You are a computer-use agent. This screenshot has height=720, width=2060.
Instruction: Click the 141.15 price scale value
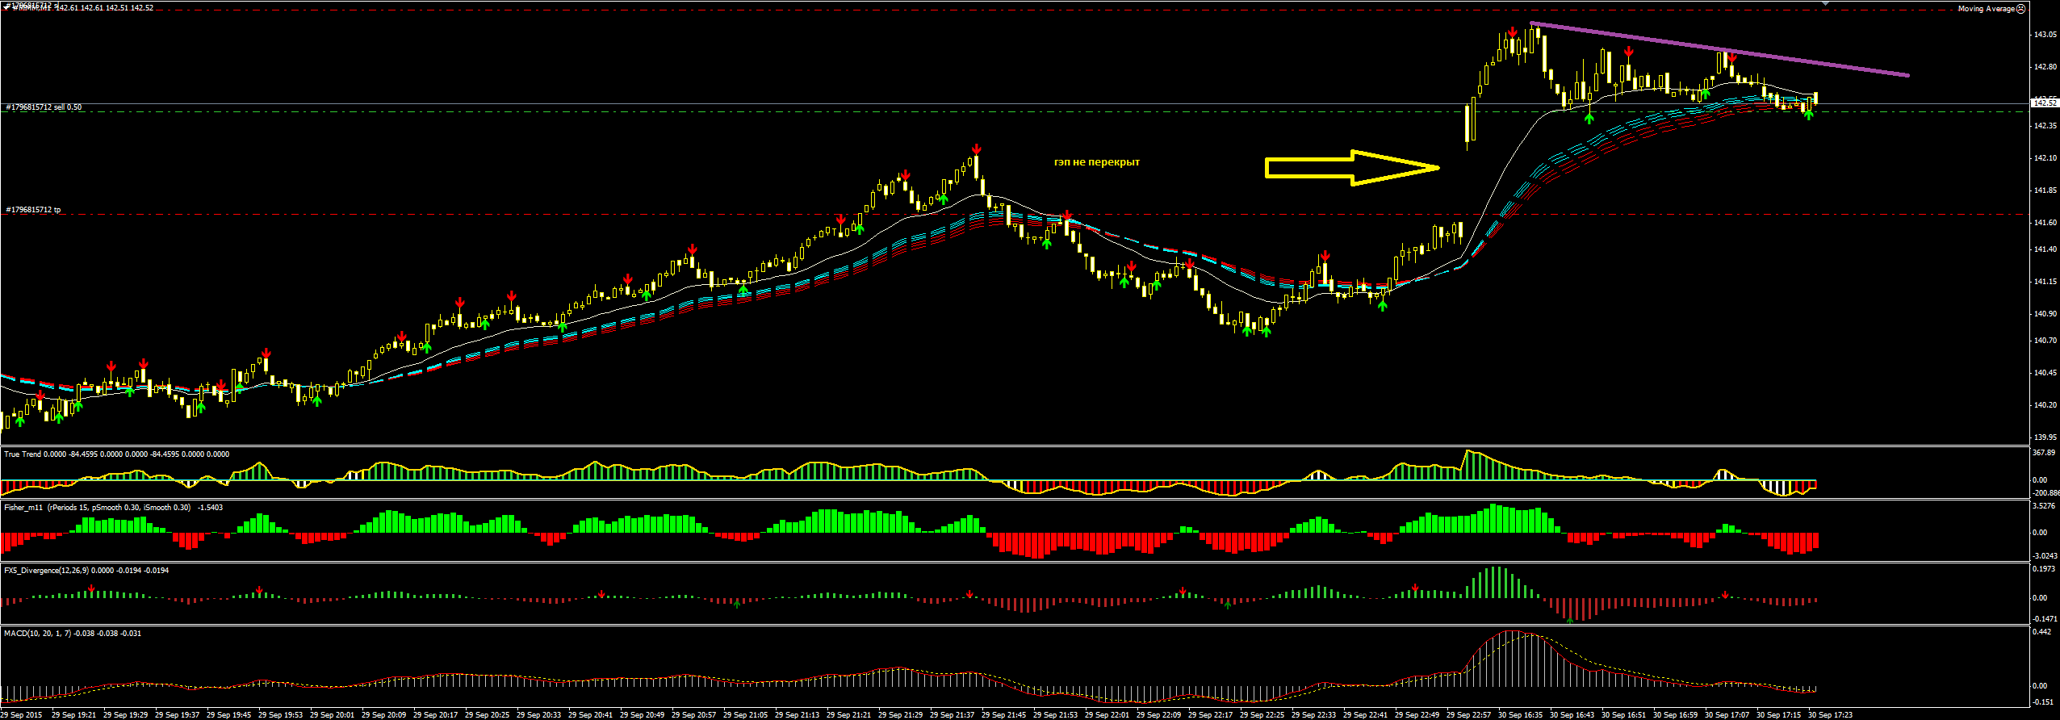click(x=2045, y=282)
